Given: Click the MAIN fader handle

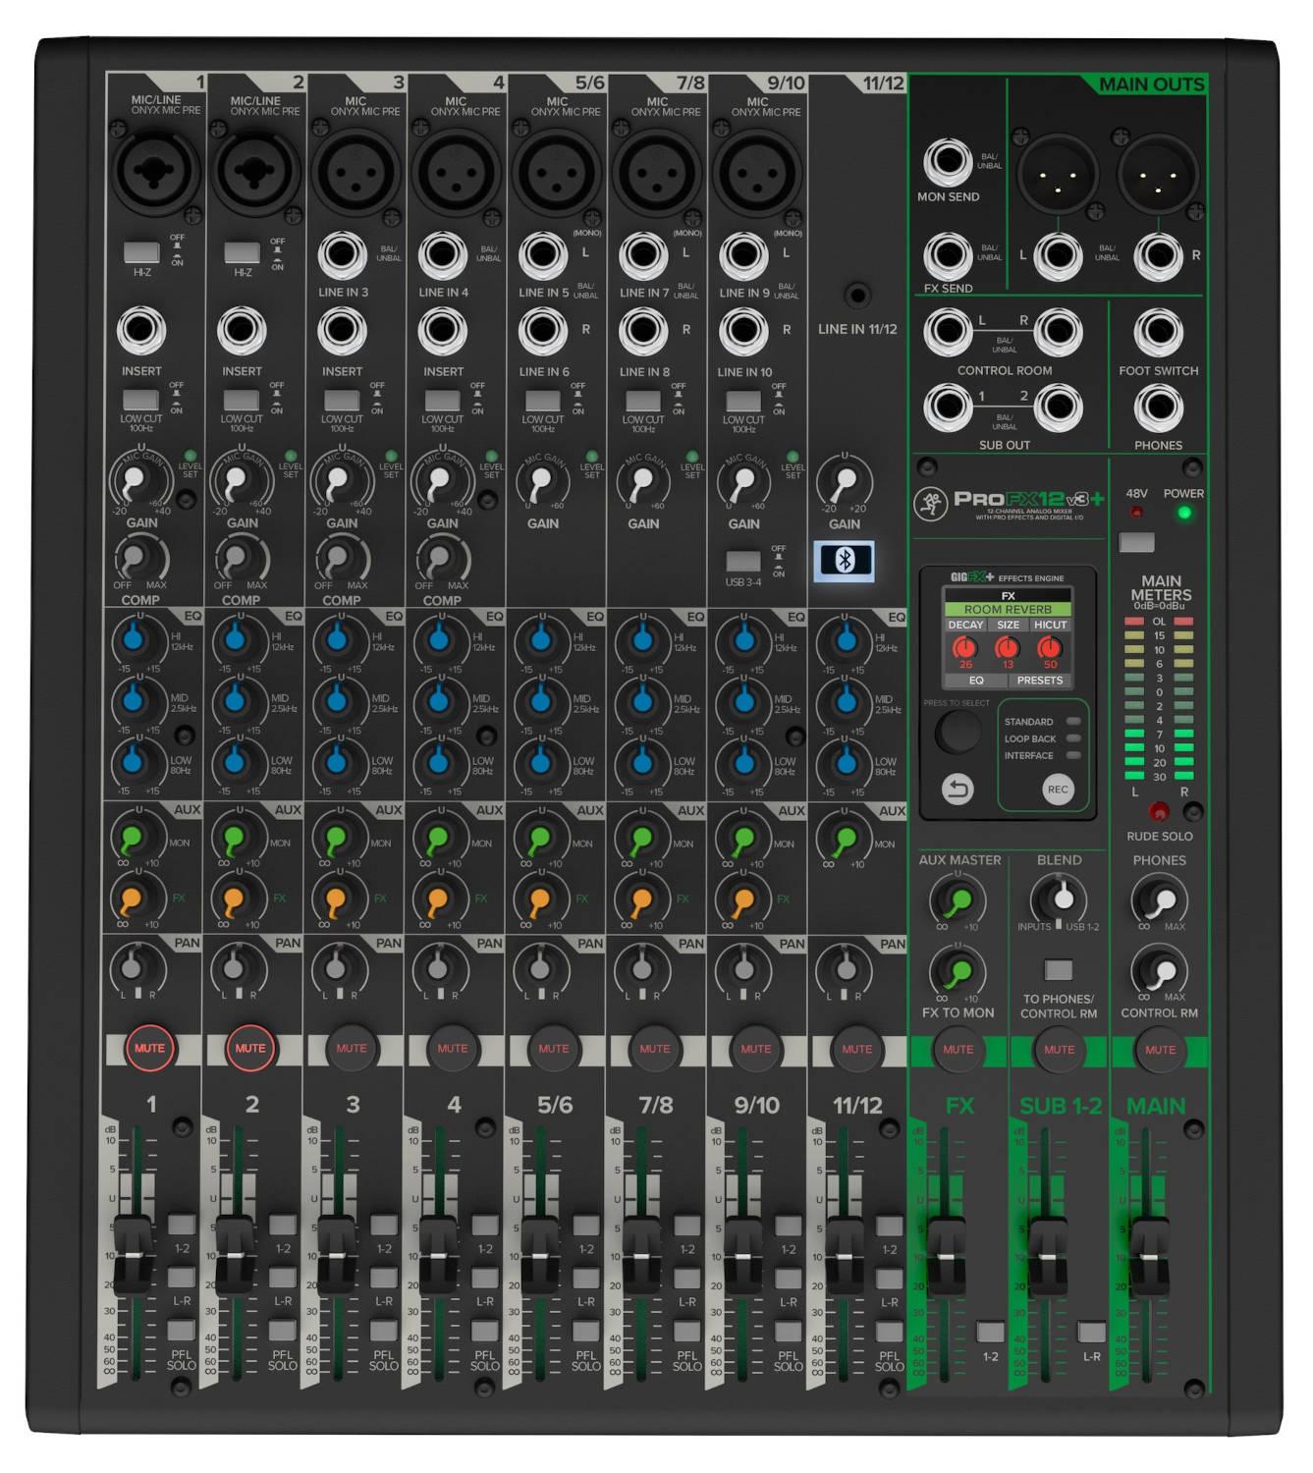Looking at the screenshot, I should [x=1148, y=1256].
